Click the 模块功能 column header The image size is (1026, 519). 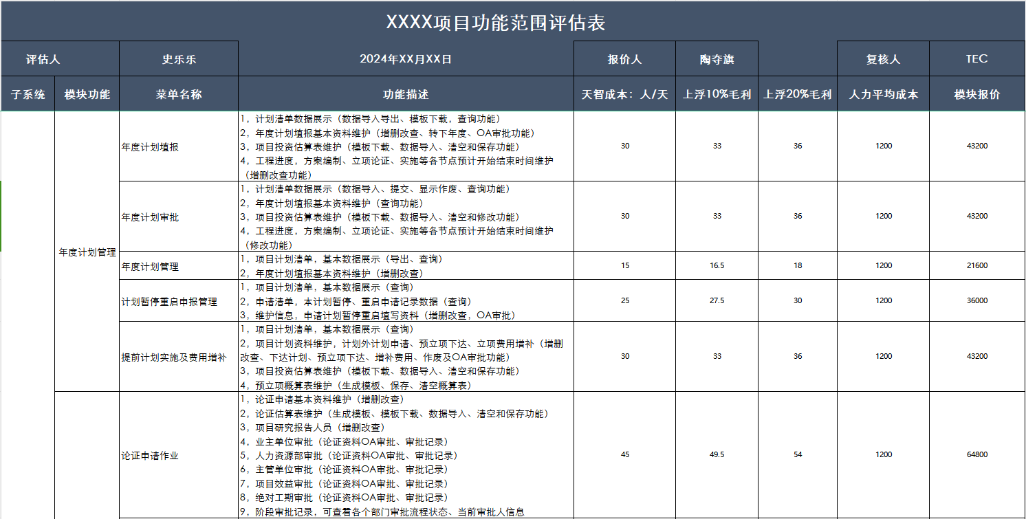coord(87,94)
